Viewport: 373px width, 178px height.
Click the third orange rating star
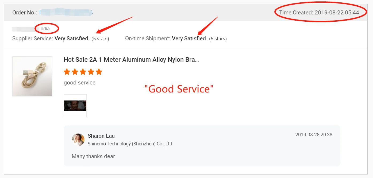click(83, 72)
